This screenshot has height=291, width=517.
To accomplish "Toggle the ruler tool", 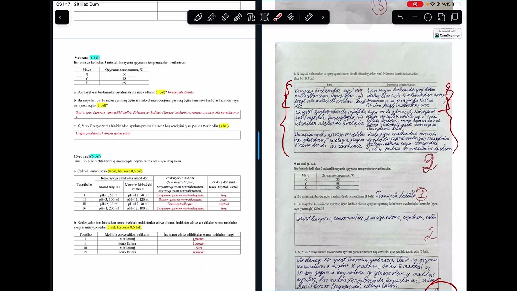I will [309, 17].
